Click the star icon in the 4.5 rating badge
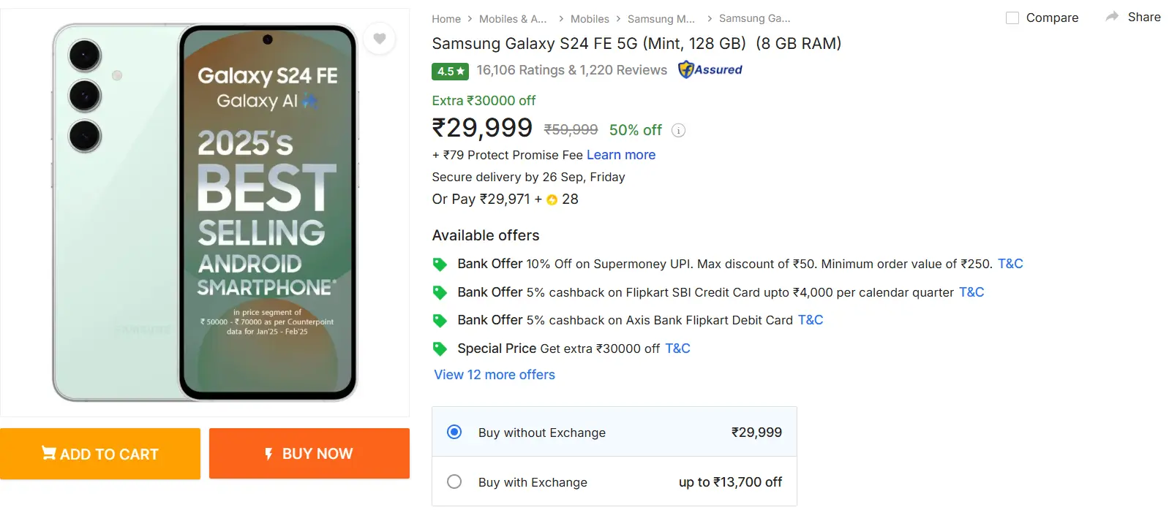 pos(459,71)
